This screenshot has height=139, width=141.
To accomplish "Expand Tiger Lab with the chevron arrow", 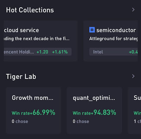I will coord(133,76).
